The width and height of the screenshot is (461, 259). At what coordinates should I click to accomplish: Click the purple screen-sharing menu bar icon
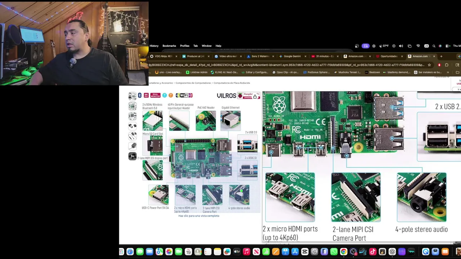[x=366, y=46]
